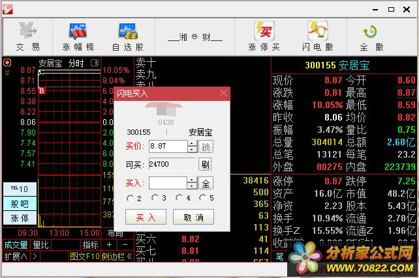The width and height of the screenshot is (419, 278).
Task: Click the 涨停 side button
Action: tap(20, 218)
